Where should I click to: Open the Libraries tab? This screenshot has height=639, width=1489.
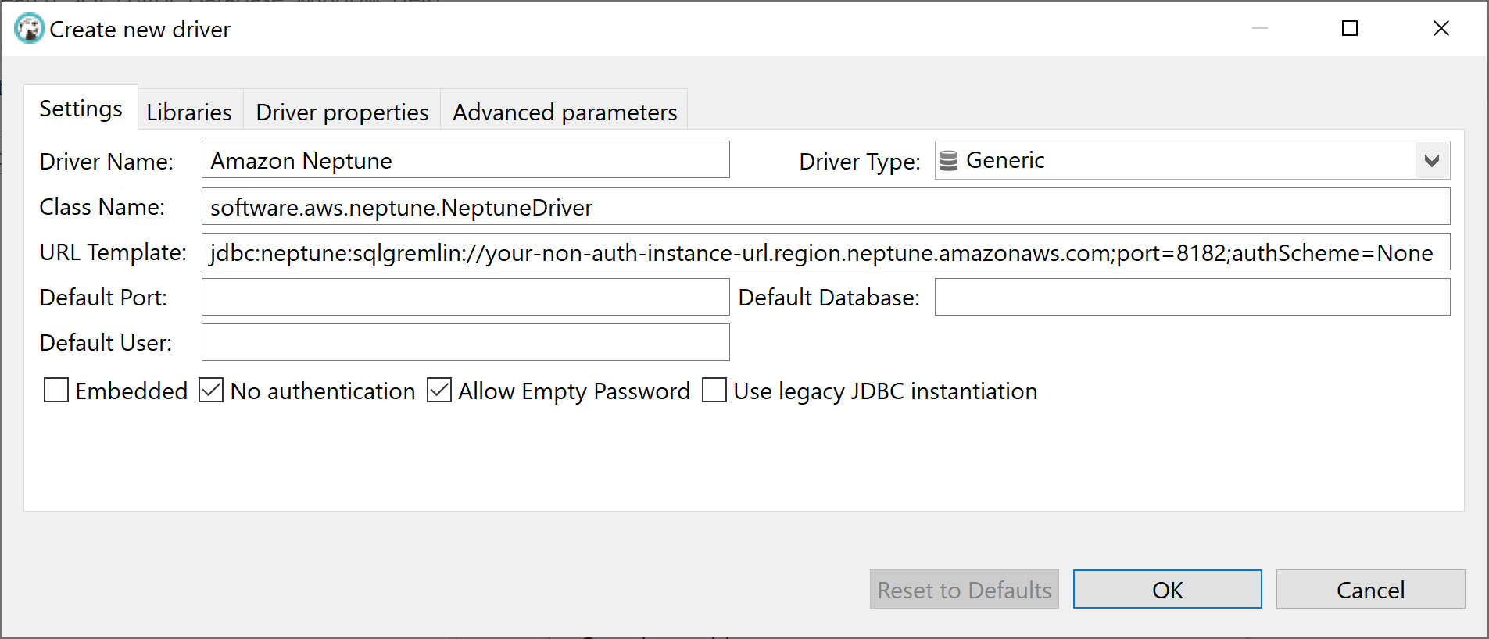(x=189, y=112)
